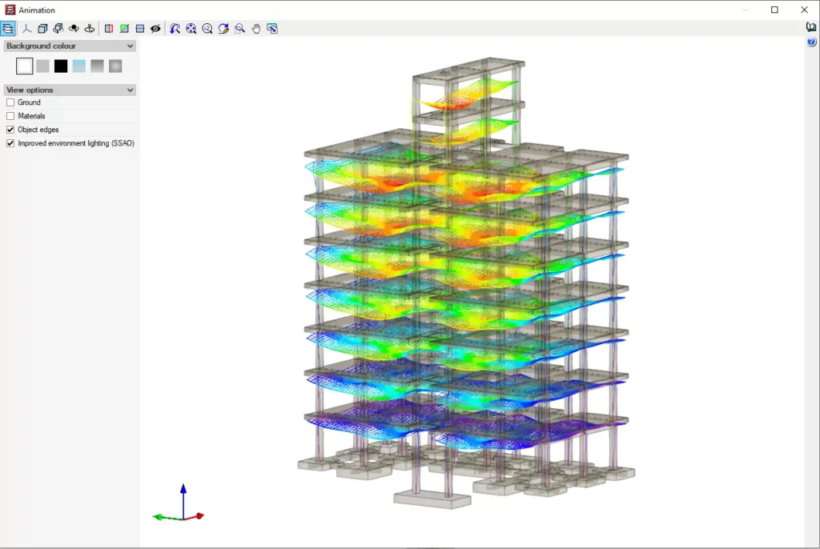
Task: Choose the black background colour swatch
Action: [x=61, y=66]
